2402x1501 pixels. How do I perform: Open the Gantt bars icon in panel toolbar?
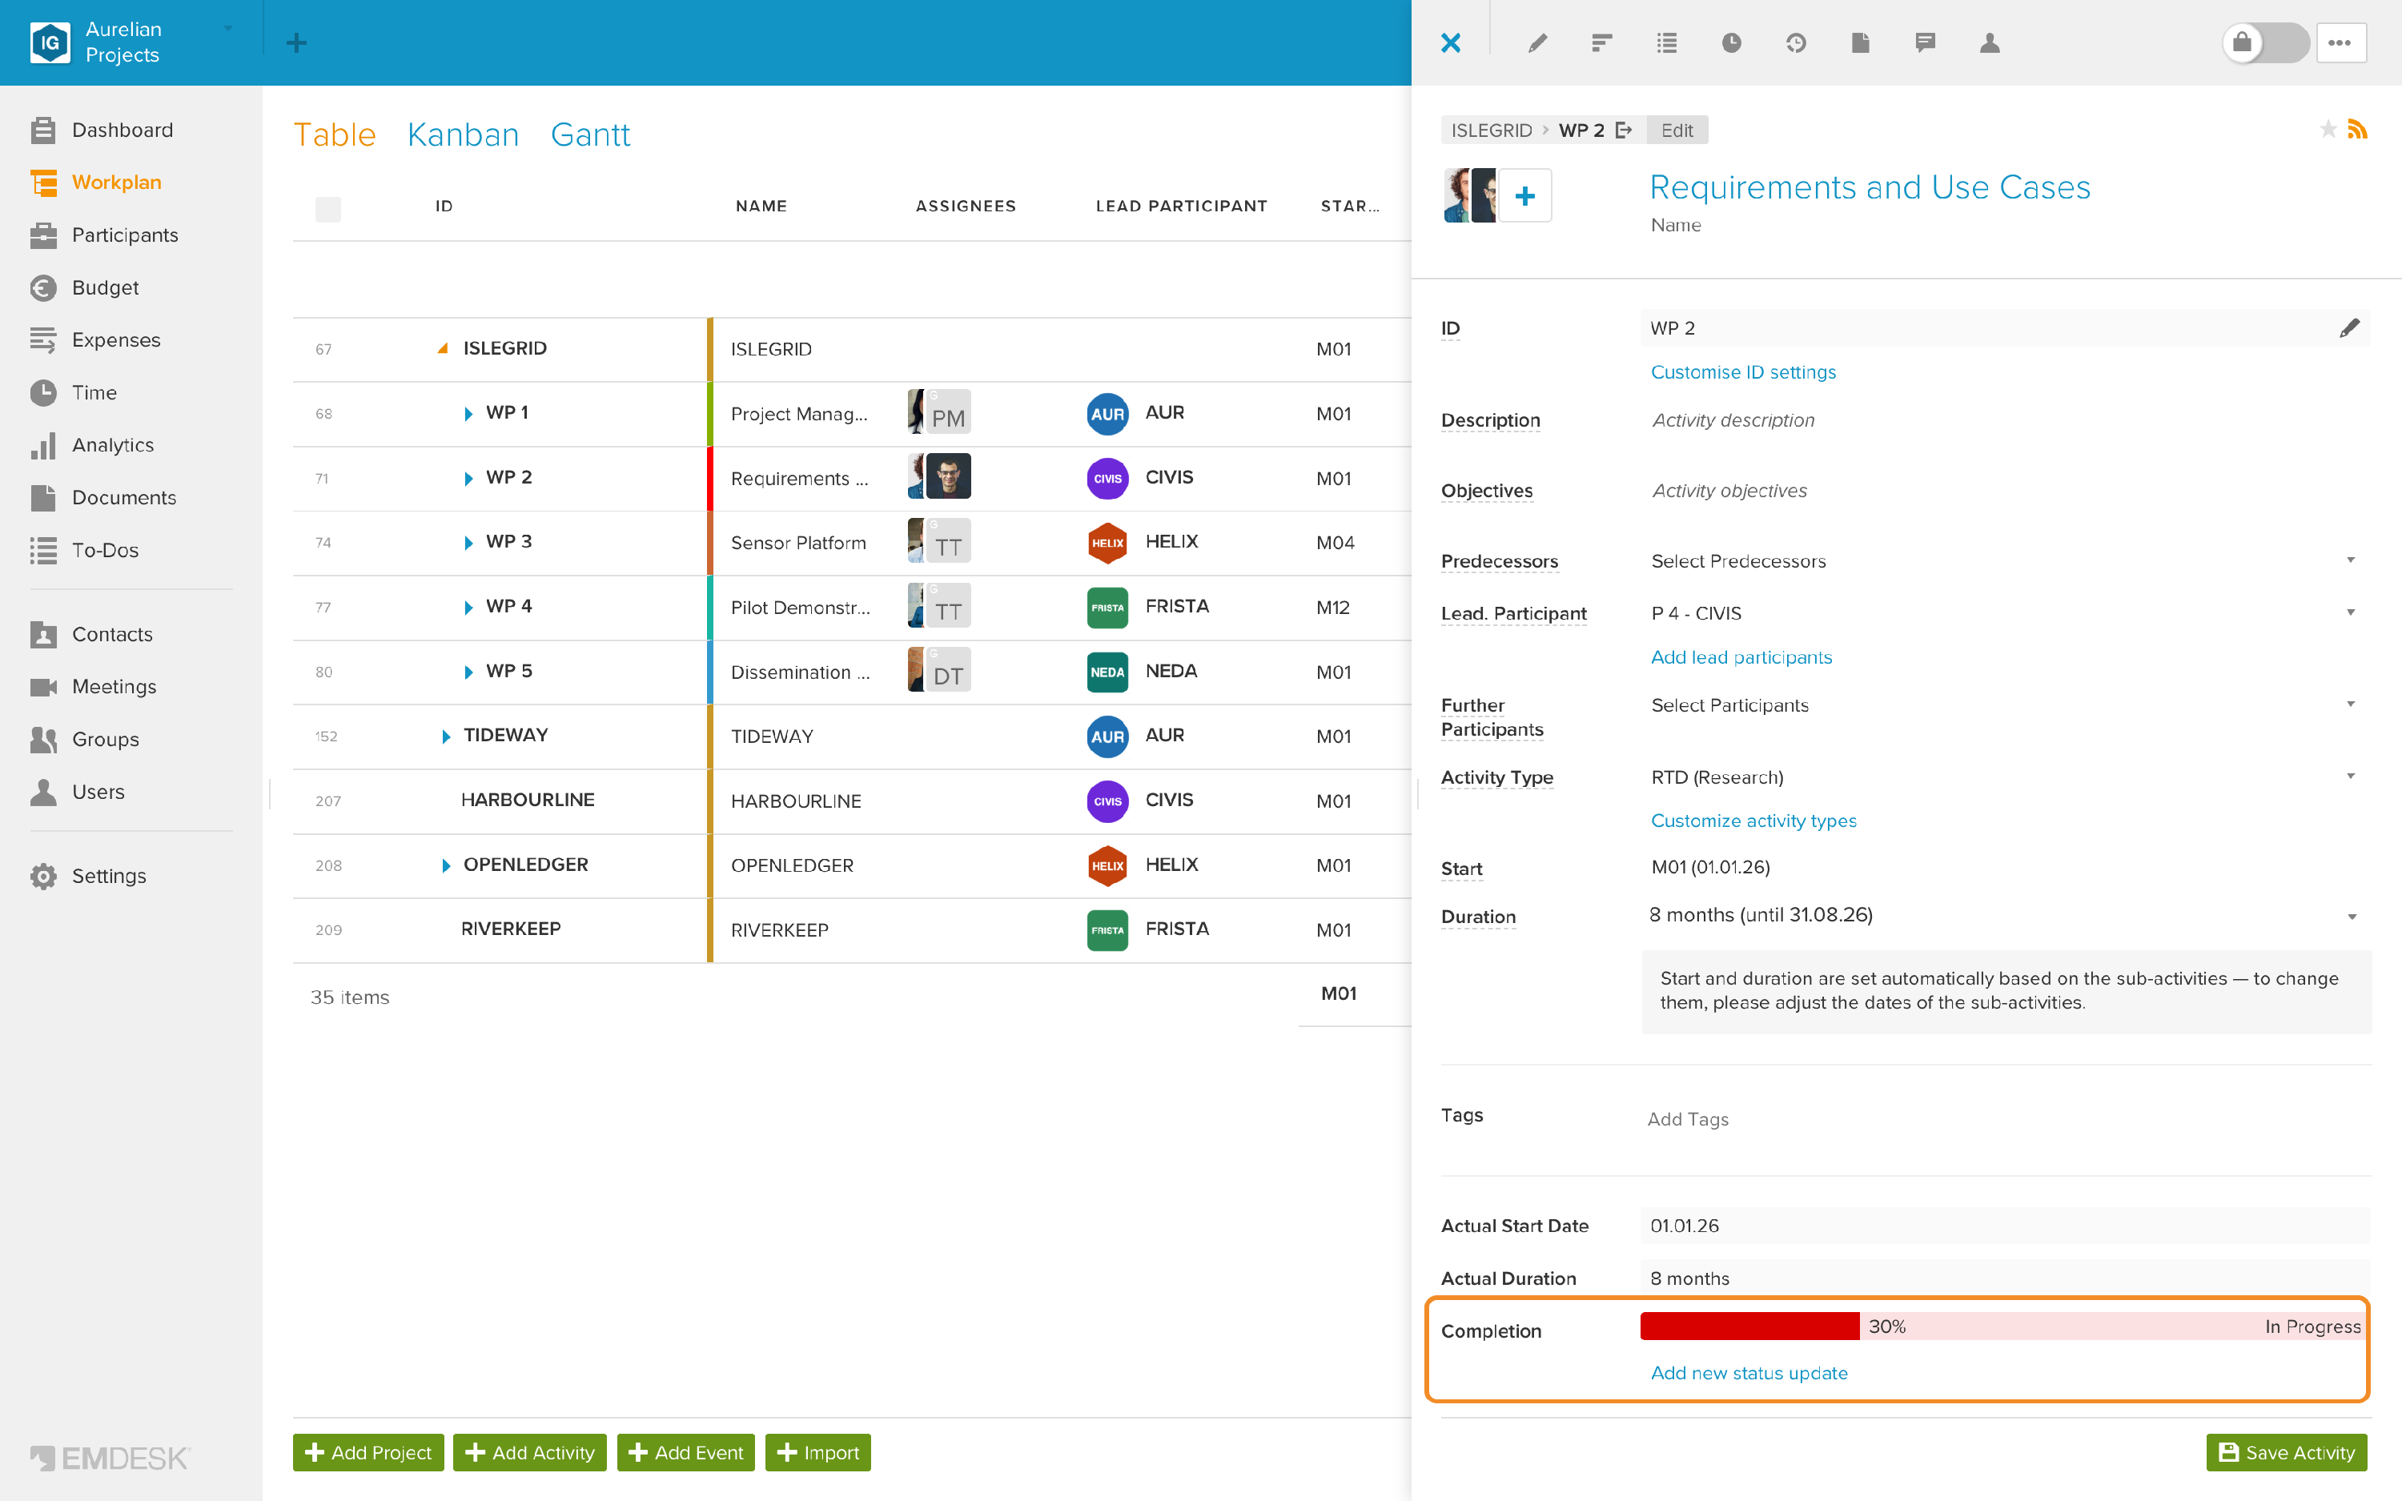[1602, 42]
